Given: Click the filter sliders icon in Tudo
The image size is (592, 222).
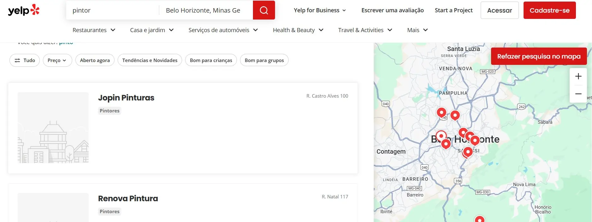Looking at the screenshot, I should click(x=17, y=60).
